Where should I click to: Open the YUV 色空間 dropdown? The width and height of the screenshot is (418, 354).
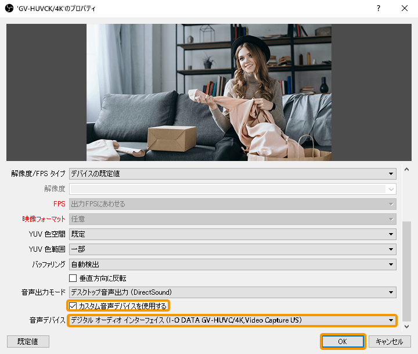click(232, 234)
